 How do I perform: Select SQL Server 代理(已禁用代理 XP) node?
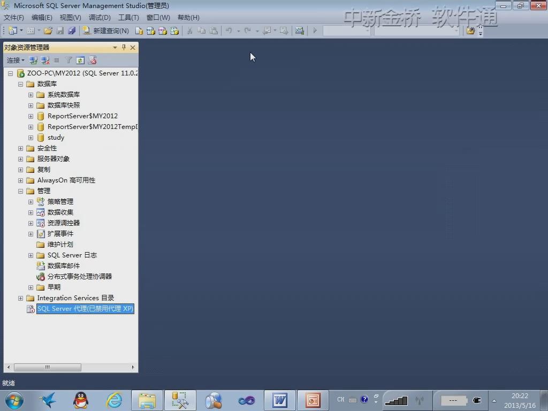coord(85,309)
